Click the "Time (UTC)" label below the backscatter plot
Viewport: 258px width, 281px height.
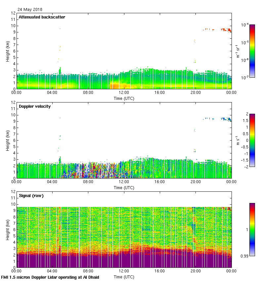point(124,98)
